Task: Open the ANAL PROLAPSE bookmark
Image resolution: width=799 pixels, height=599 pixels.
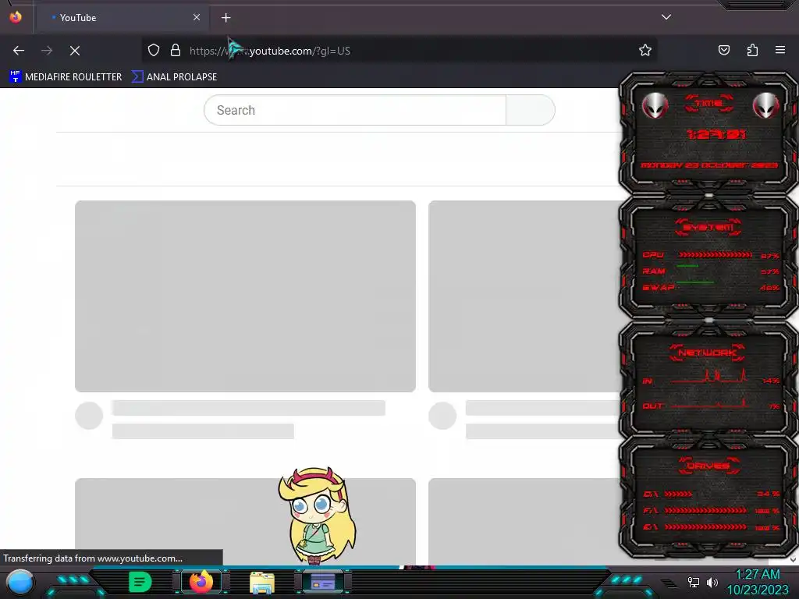Action: [x=174, y=77]
